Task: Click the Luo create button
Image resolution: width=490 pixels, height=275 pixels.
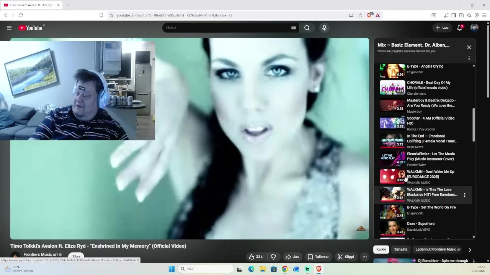Action: 442,27
